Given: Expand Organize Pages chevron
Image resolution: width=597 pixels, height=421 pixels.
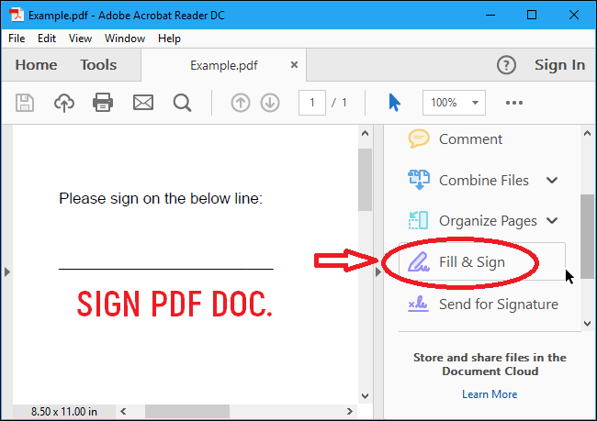Looking at the screenshot, I should tap(552, 220).
